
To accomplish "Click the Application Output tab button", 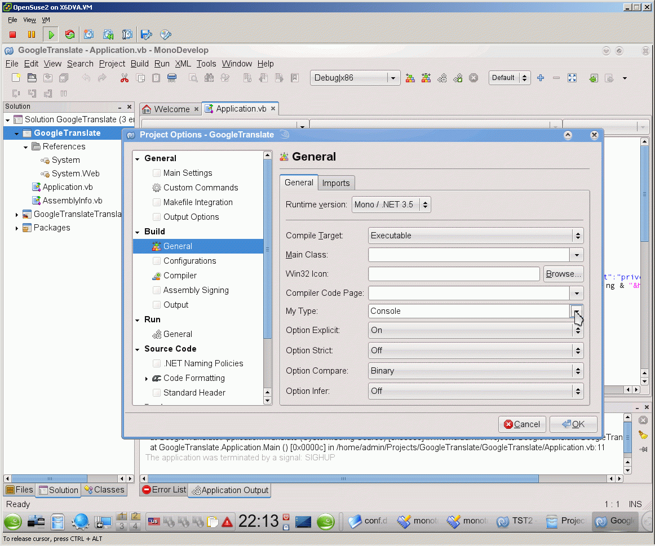I will (230, 490).
